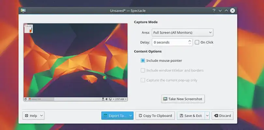Expand the Export To dropdown arrow

click(x=131, y=116)
